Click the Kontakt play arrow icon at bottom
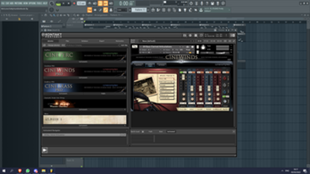Screen dimensions: 310x174 [45, 150]
